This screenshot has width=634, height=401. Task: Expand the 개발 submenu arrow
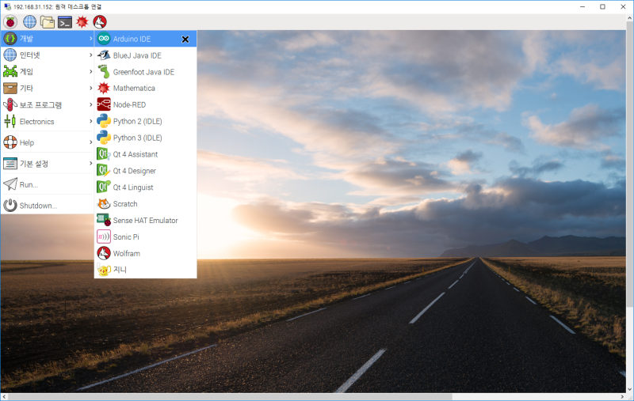click(x=90, y=39)
